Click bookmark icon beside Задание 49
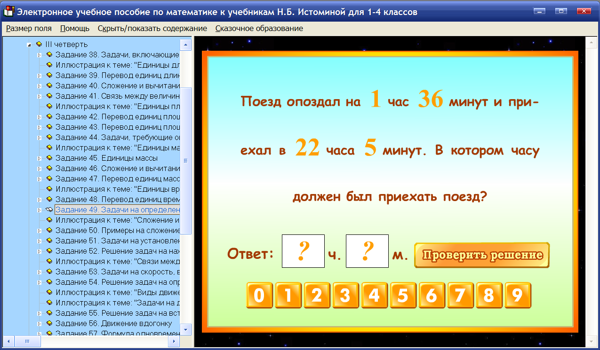The image size is (600, 350). coord(48,210)
